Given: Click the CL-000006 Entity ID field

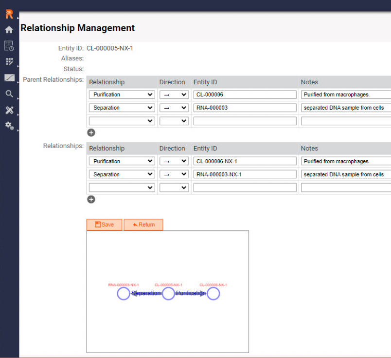Looking at the screenshot, I should (x=245, y=94).
